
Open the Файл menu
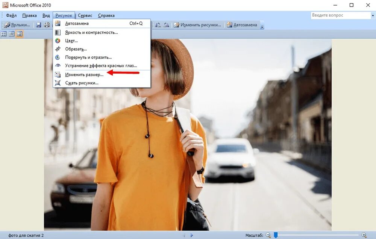(11, 15)
